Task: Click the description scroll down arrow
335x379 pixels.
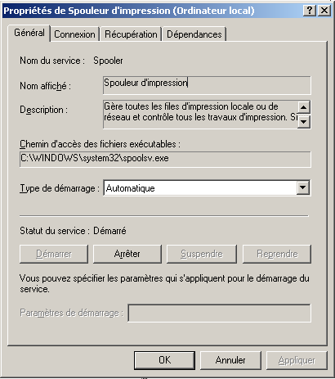Action: [x=303, y=121]
